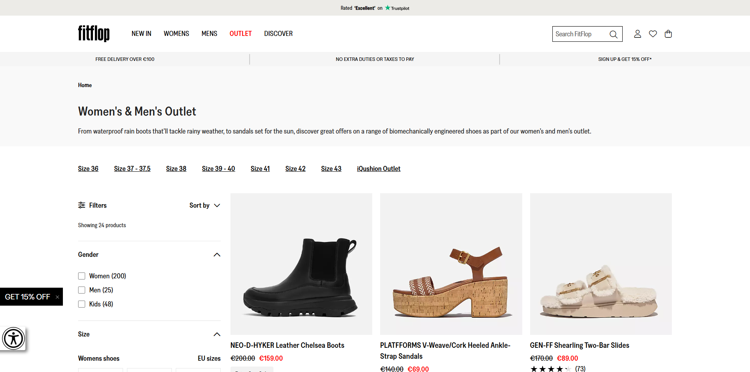This screenshot has height=372, width=750.
Task: Tick the Women (200) checkbox
Action: point(82,276)
